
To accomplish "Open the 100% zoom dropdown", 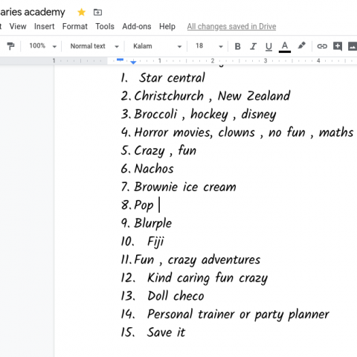I will [x=42, y=46].
